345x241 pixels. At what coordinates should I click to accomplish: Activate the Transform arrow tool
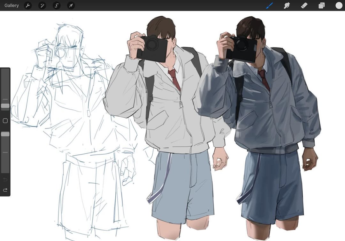71,5
